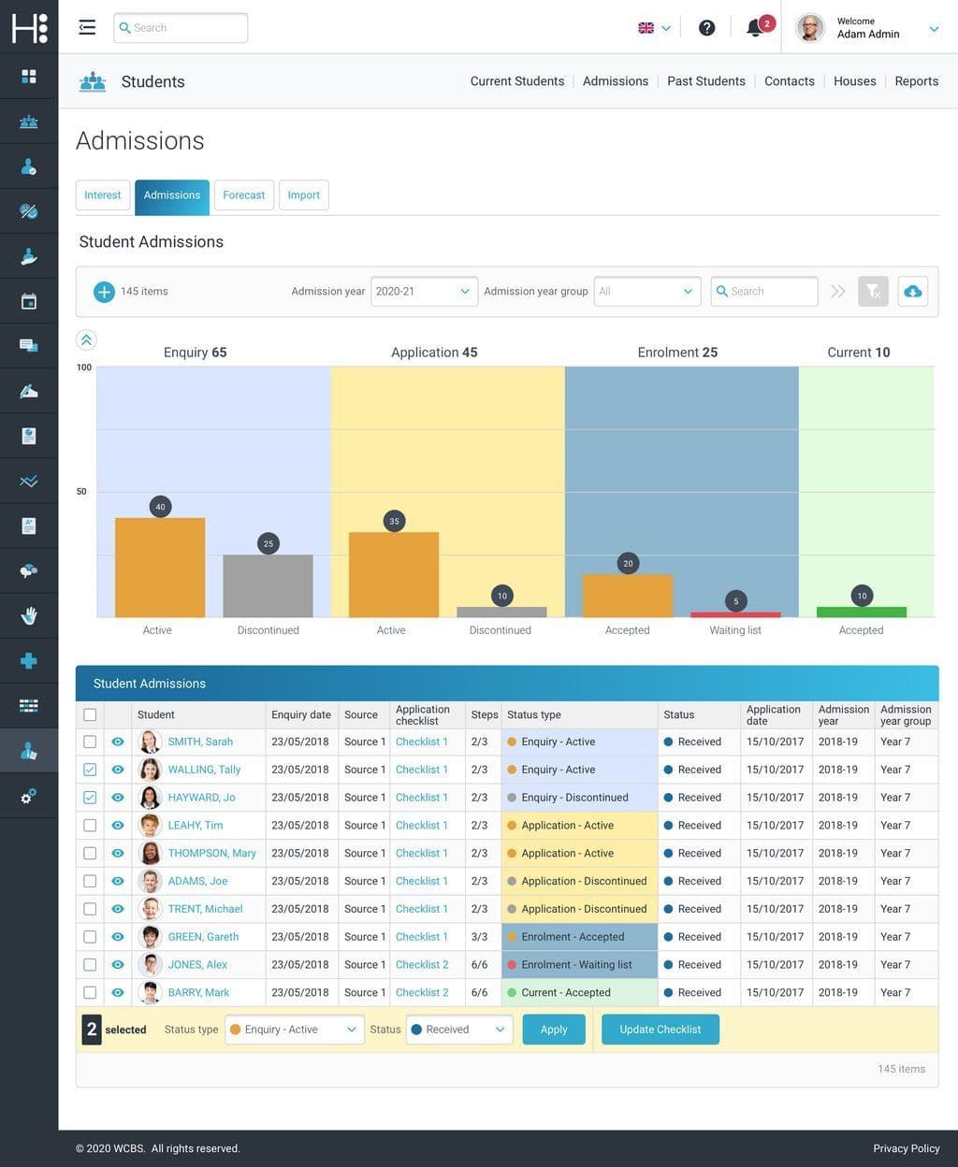Uncheck the checkbox for WALLING, Tally
Image resolution: width=958 pixels, height=1167 pixels.
tap(90, 769)
